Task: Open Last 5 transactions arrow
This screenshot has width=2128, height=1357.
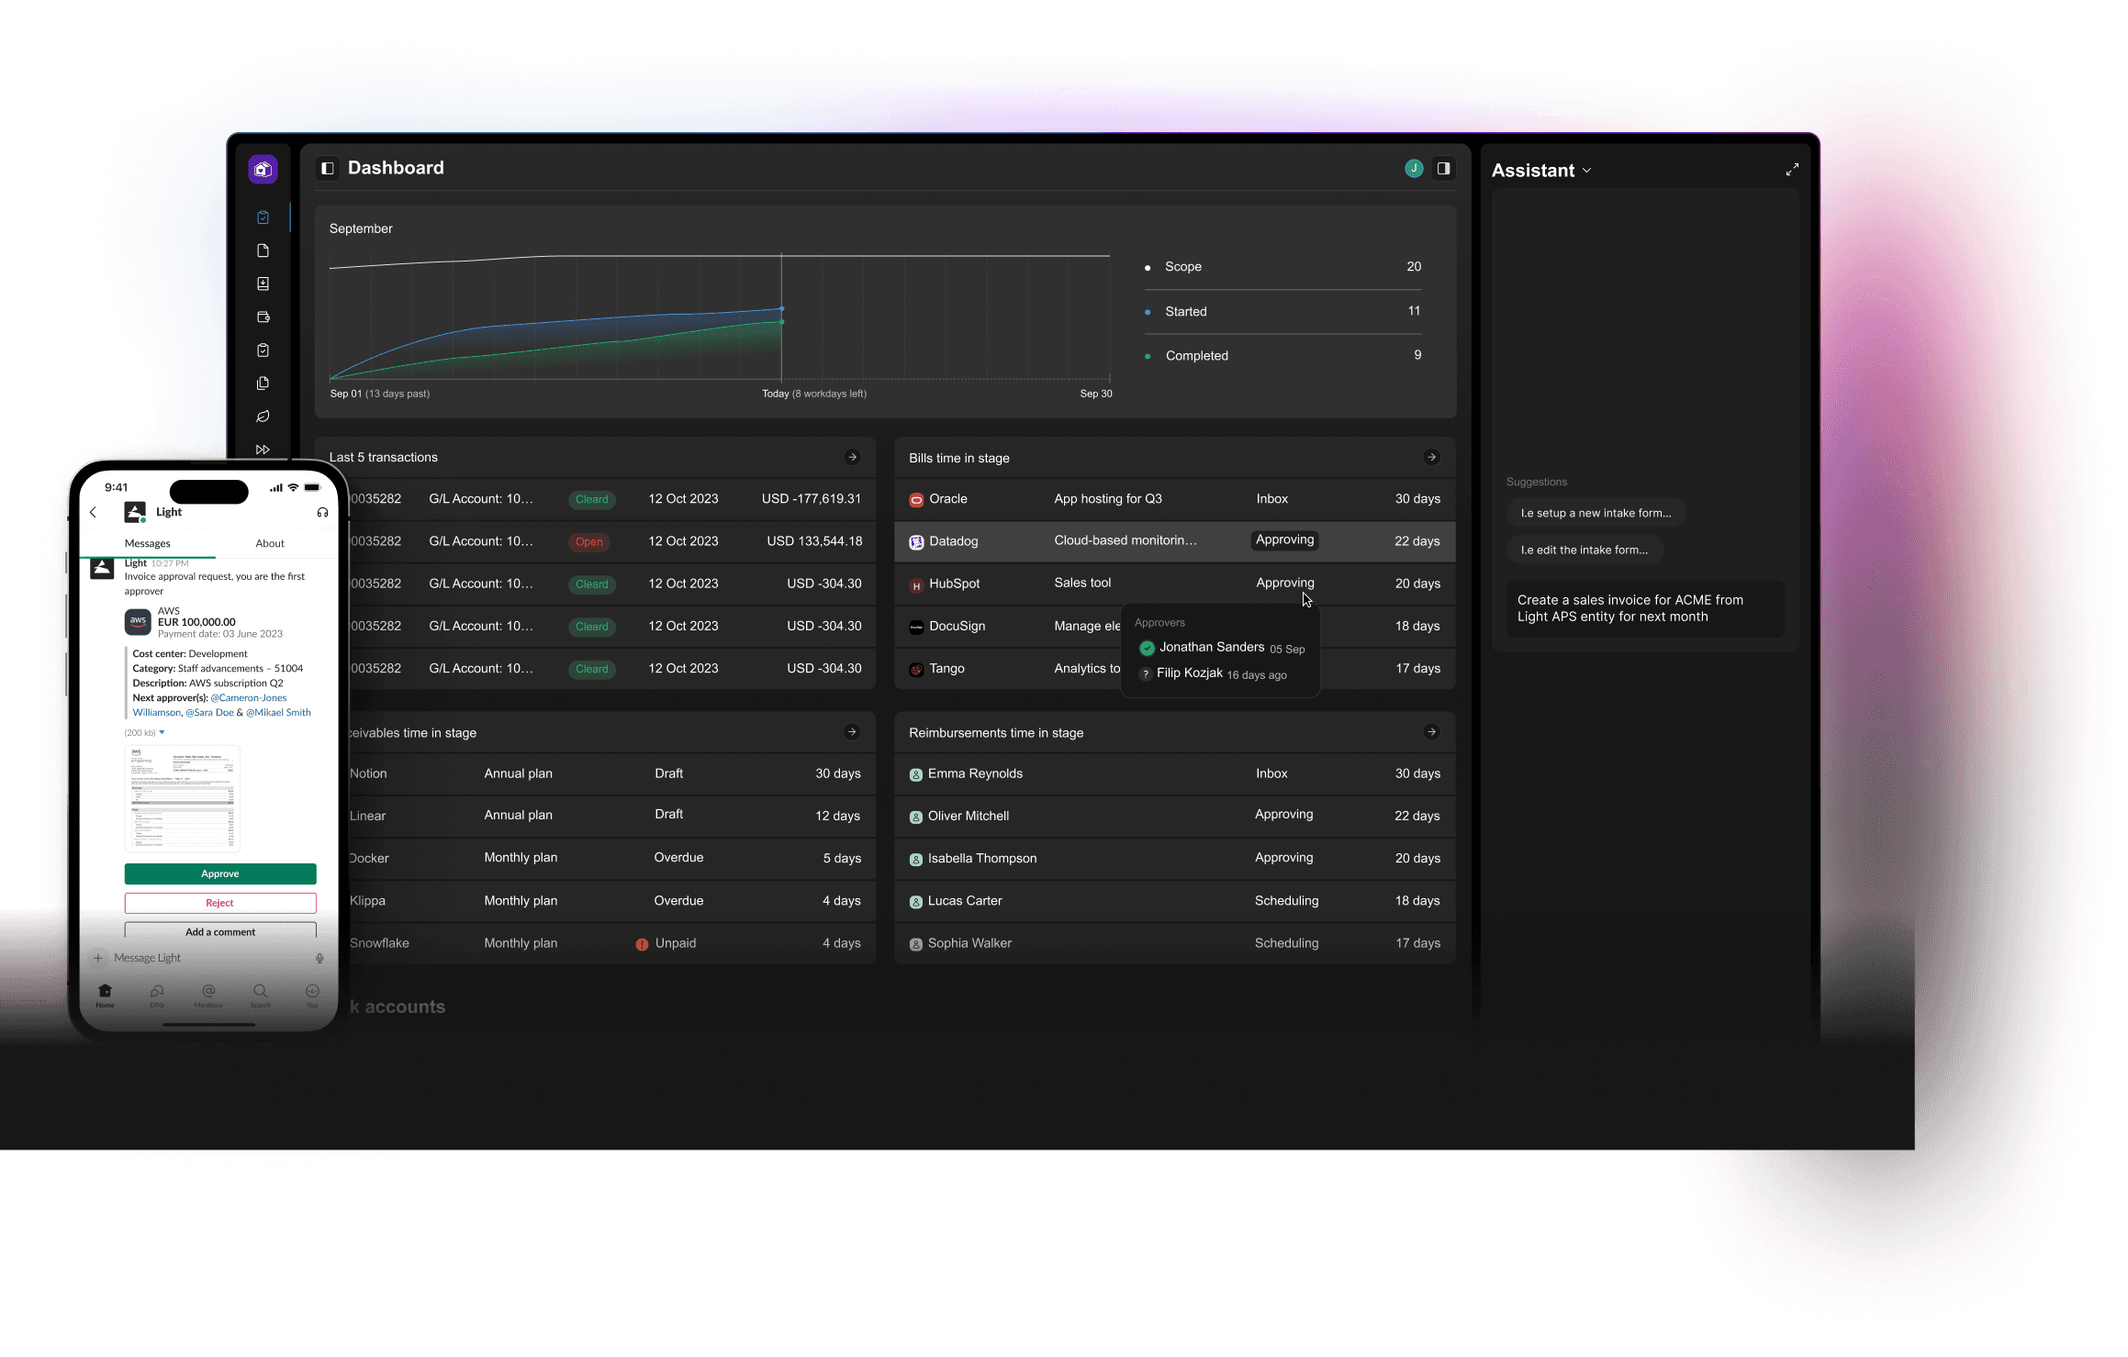Action: [852, 457]
